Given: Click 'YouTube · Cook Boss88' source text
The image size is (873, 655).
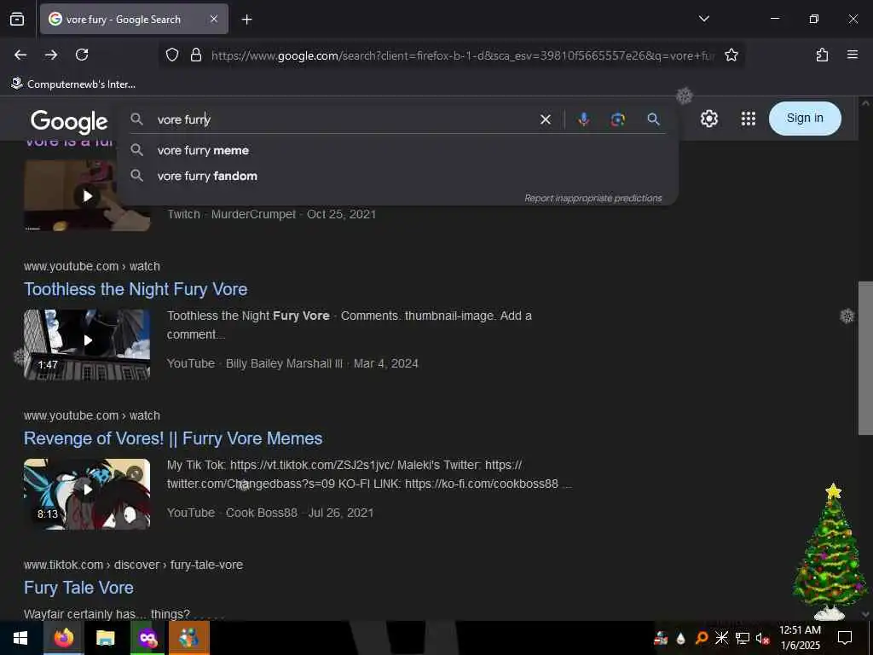Looking at the screenshot, I should click(x=232, y=513).
